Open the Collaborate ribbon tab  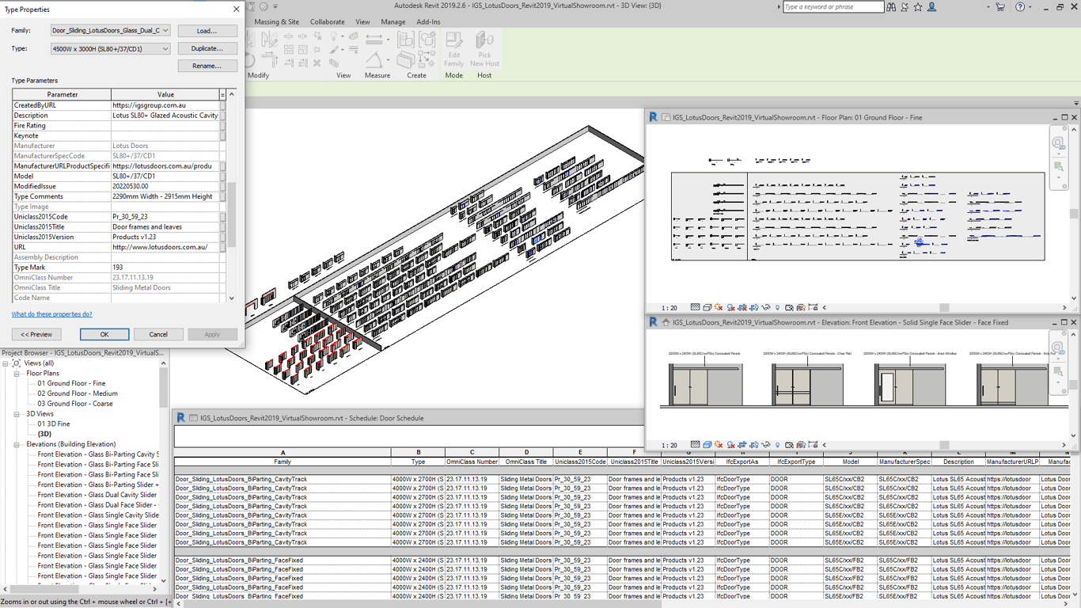[x=327, y=22]
